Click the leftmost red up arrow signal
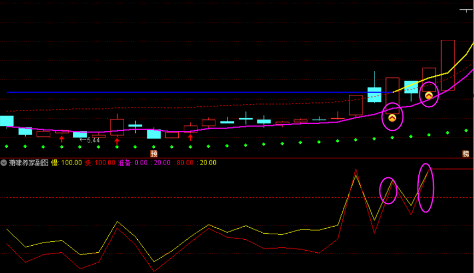 point(62,139)
